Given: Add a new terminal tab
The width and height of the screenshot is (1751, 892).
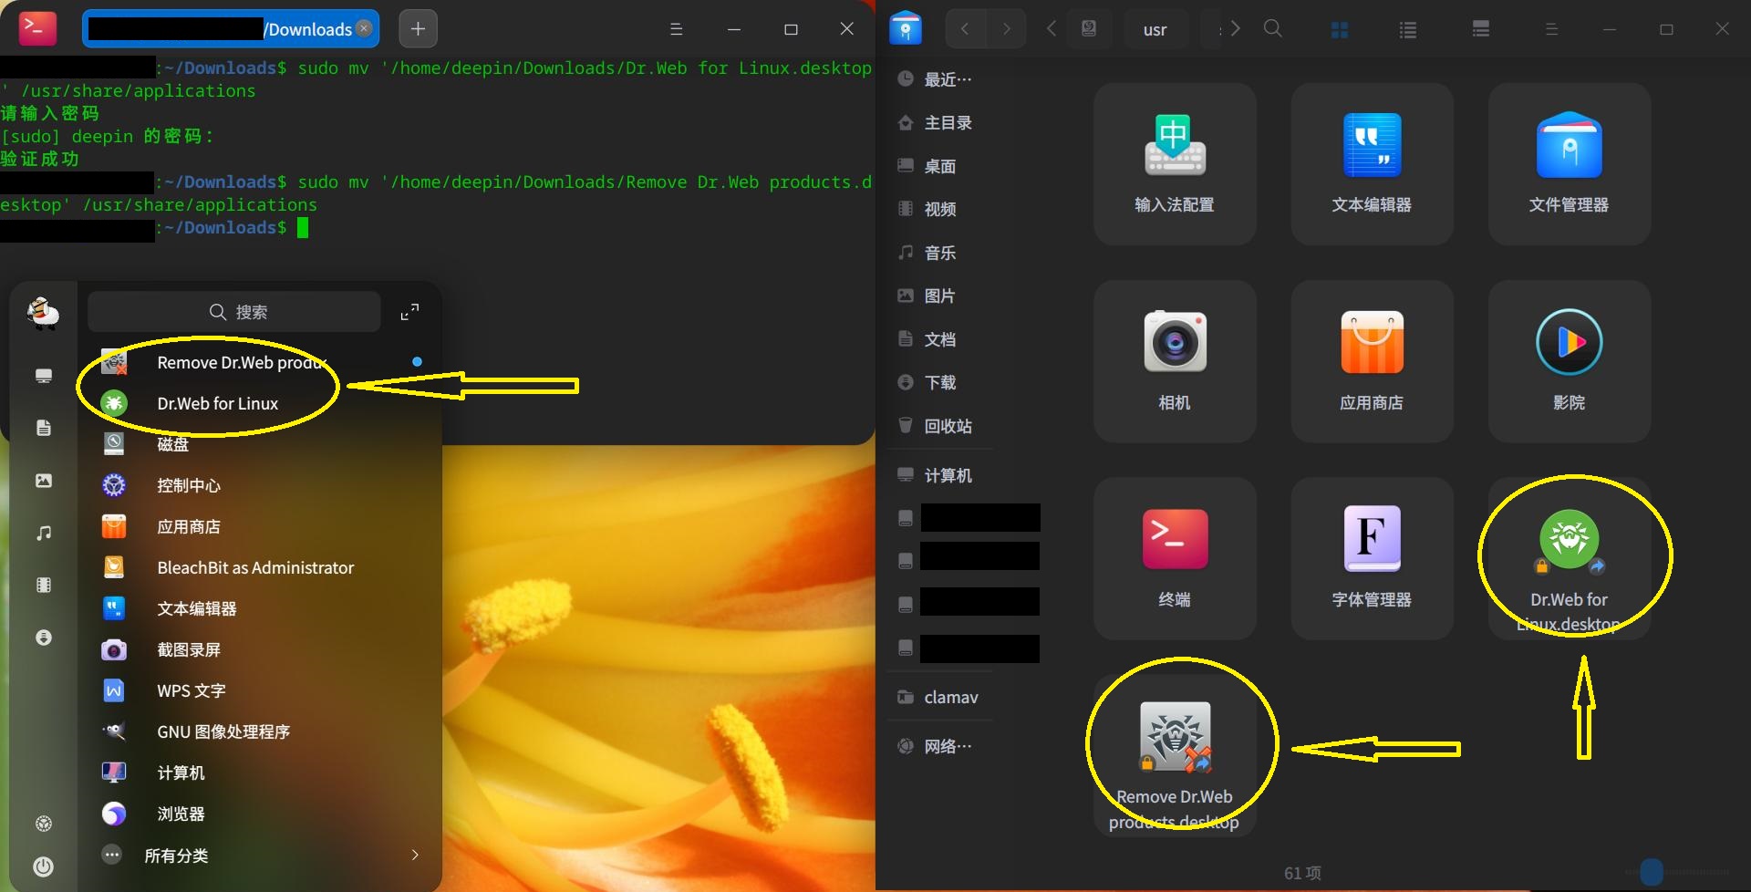Looking at the screenshot, I should 418,29.
